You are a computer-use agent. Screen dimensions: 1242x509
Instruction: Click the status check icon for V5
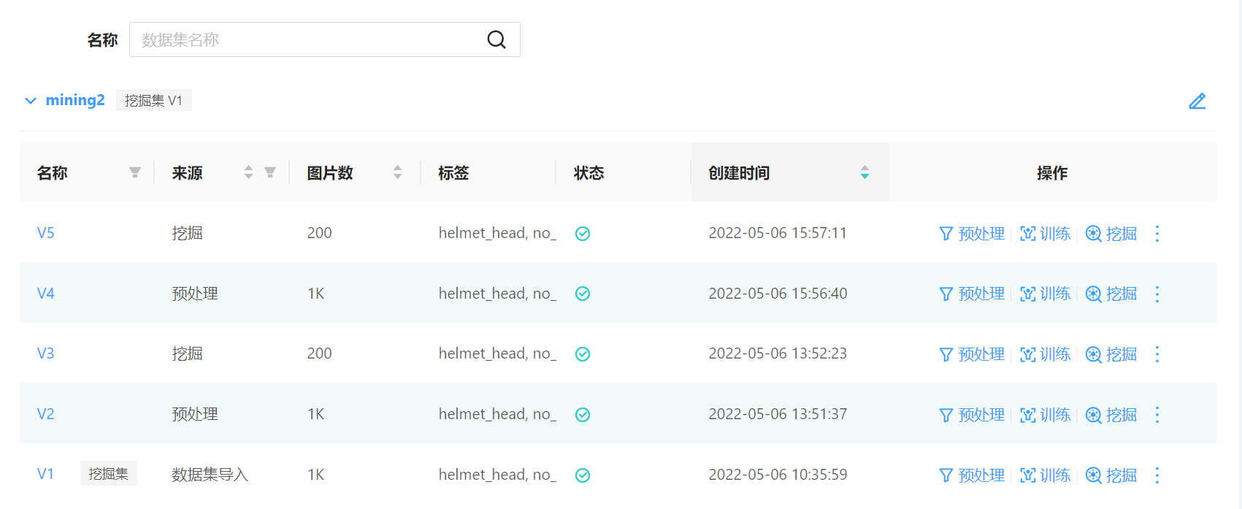coord(583,234)
